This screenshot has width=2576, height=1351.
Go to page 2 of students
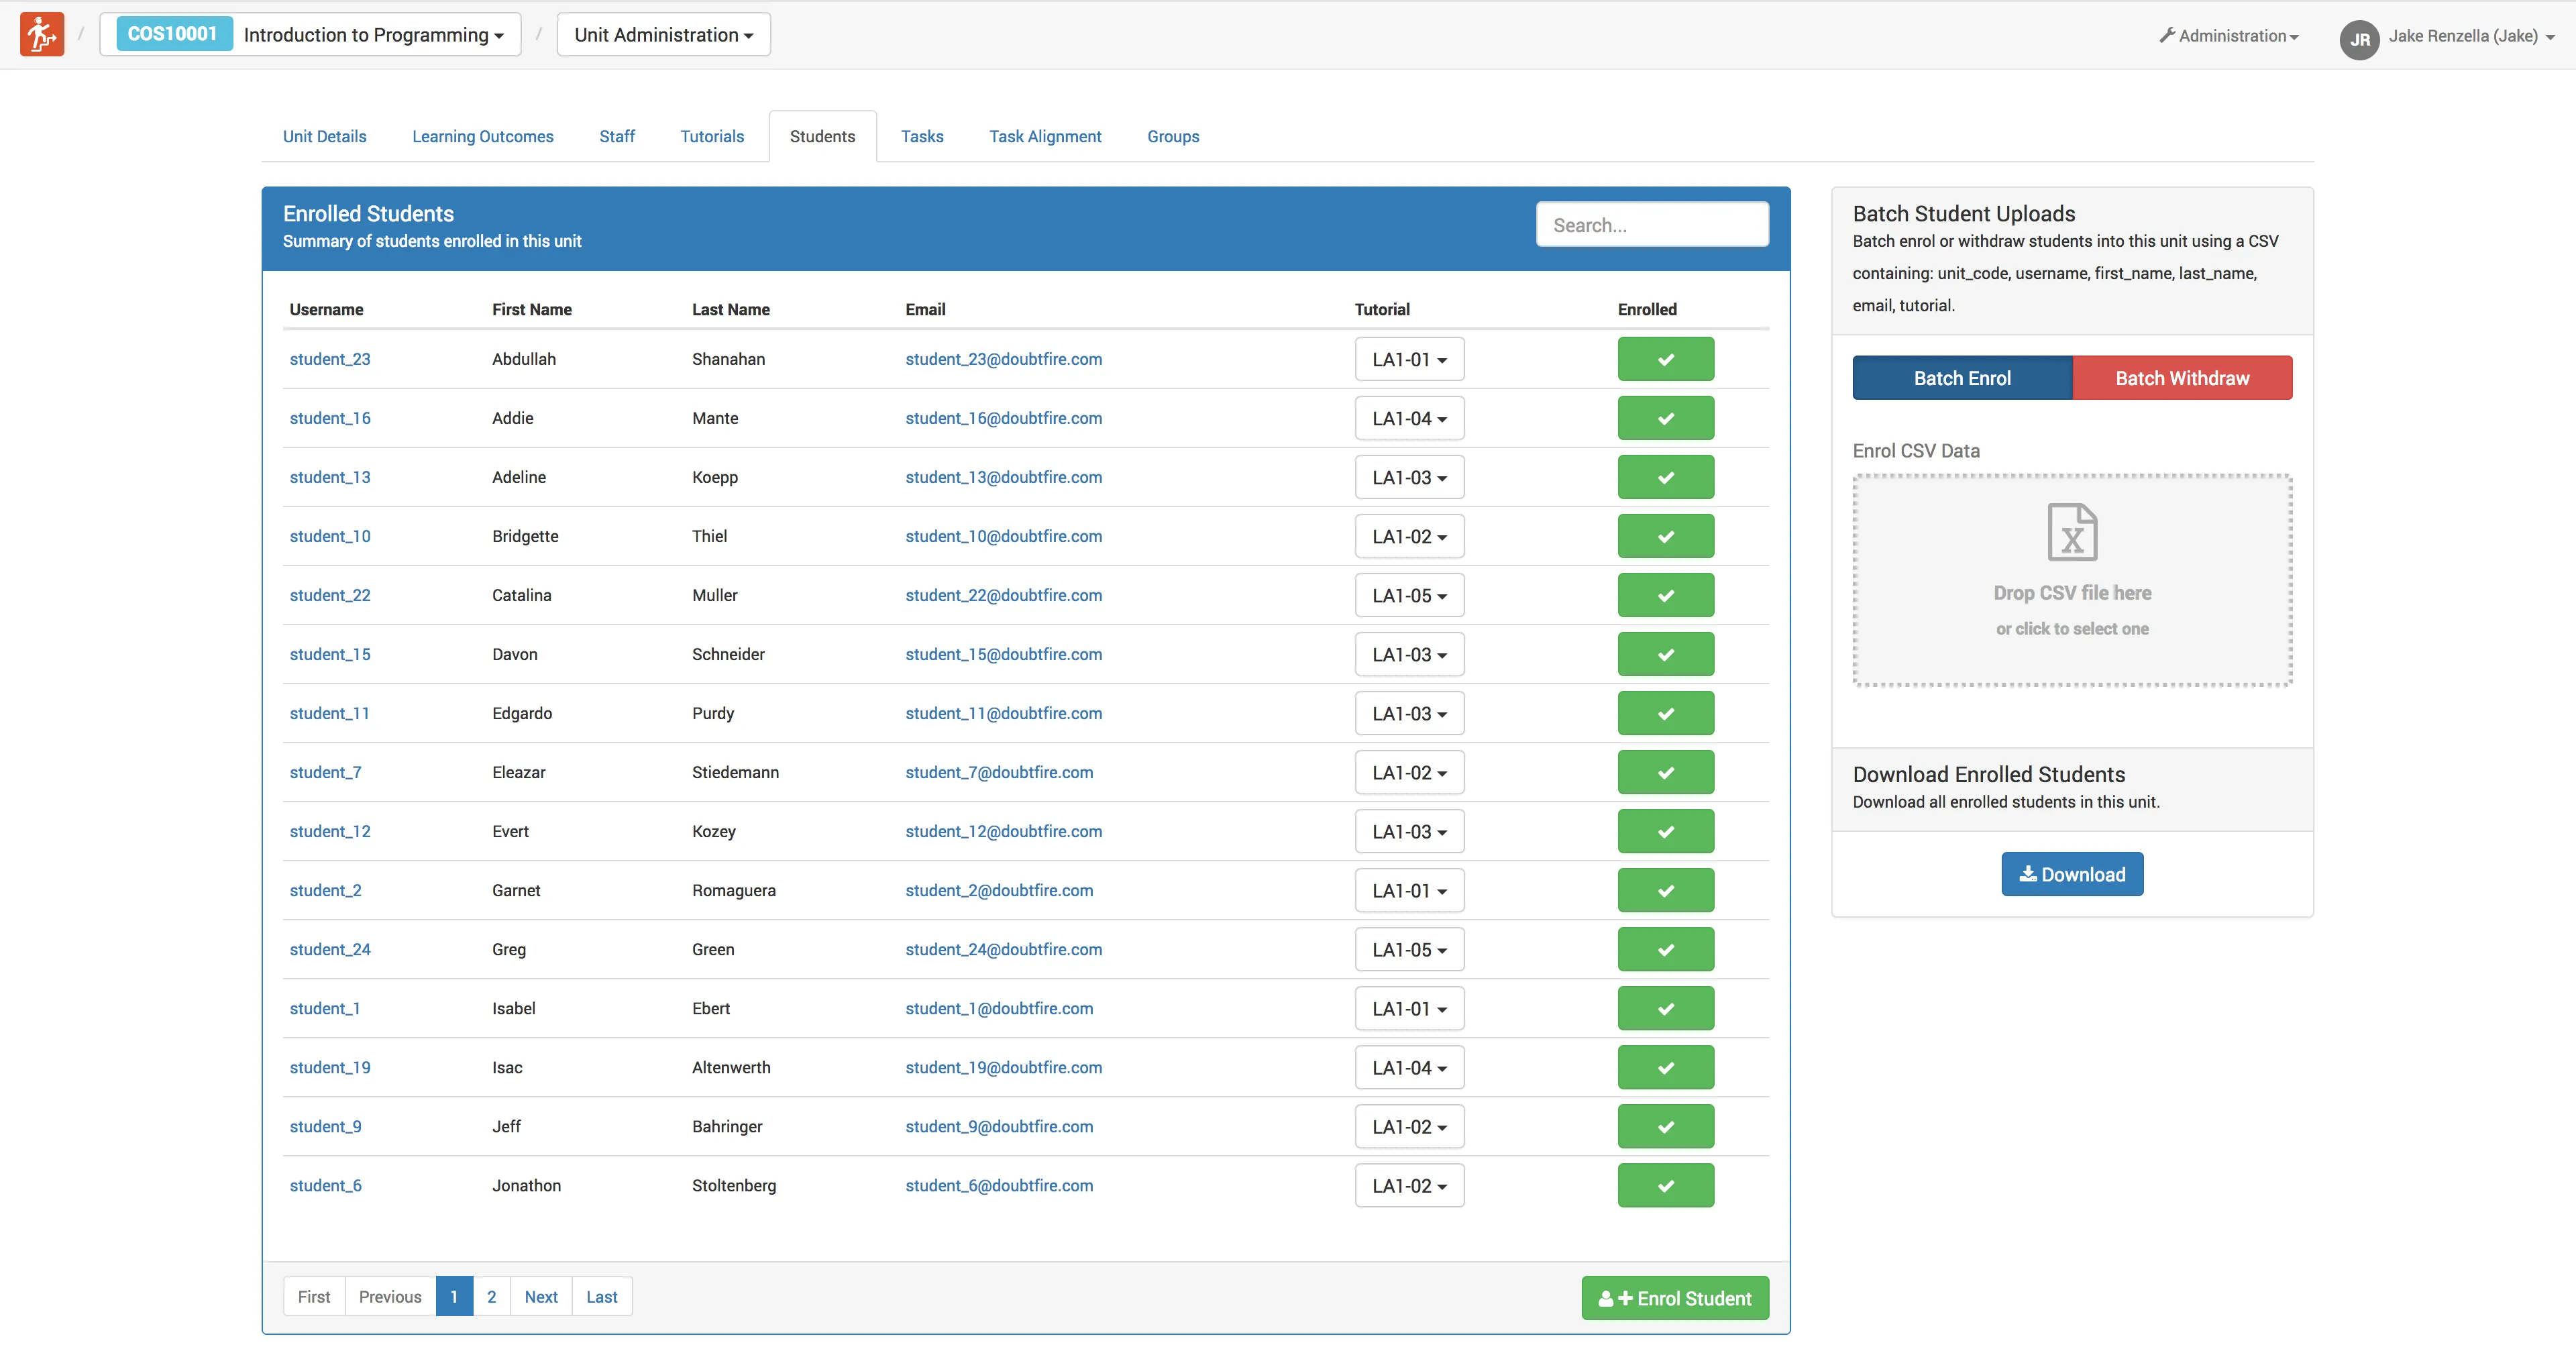491,1296
